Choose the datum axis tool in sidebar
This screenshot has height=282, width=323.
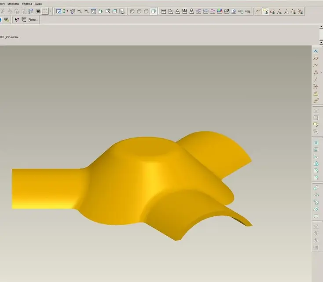click(316, 79)
